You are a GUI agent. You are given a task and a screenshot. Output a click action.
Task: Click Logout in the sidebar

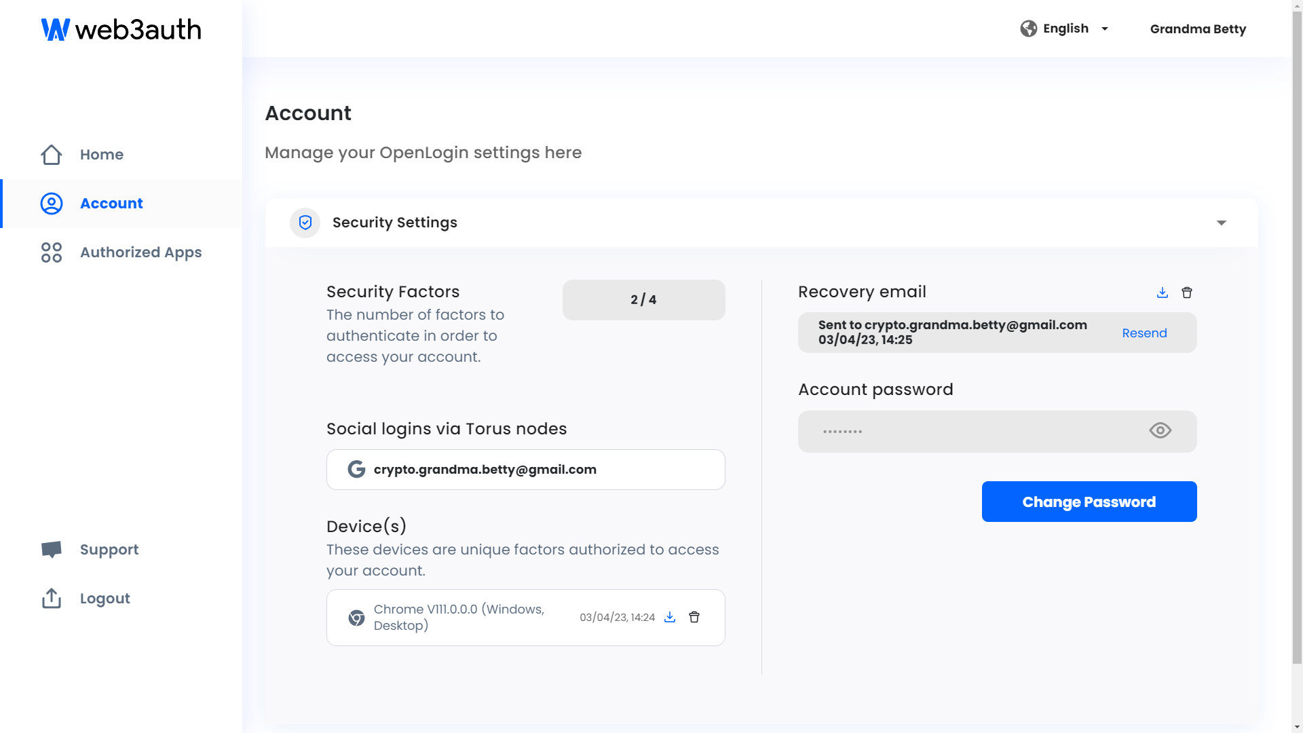click(x=121, y=599)
